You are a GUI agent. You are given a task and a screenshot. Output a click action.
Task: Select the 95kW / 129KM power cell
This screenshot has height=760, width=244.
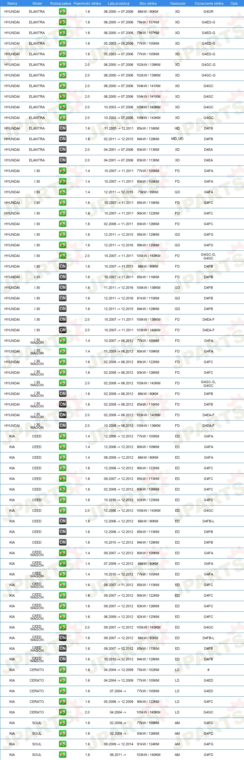point(148,234)
